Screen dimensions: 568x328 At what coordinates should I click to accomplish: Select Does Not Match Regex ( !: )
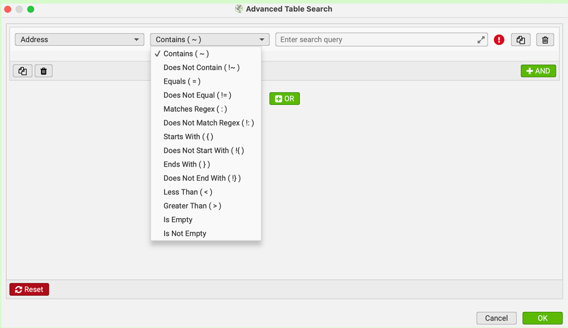[x=206, y=123]
